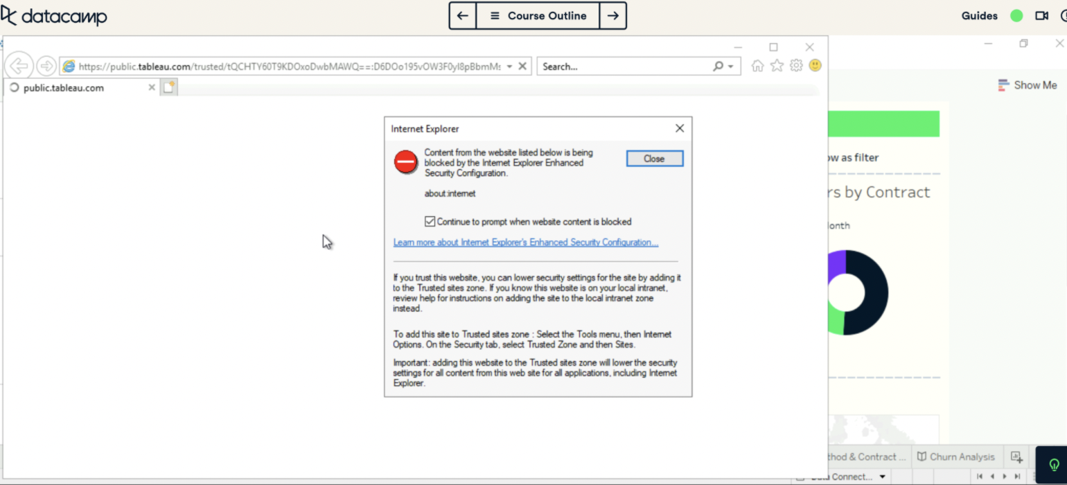Click the about:internet text in dialog
Screen dimensions: 1067x485
[x=450, y=194]
